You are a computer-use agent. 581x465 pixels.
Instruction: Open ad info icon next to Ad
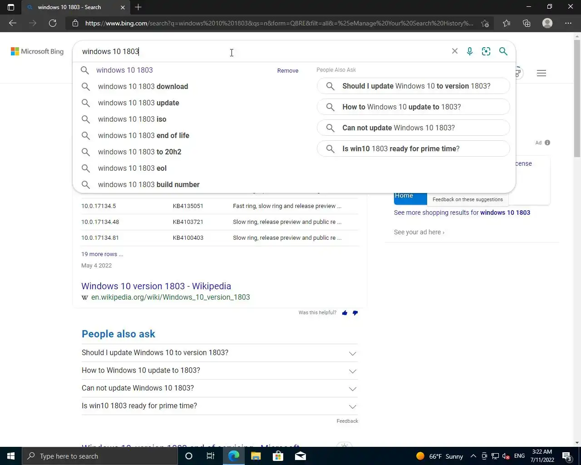pos(547,143)
